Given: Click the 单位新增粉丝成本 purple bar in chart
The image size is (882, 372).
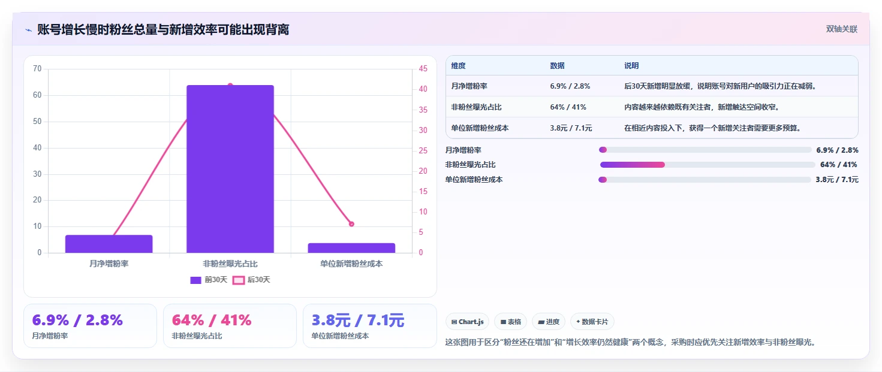Looking at the screenshot, I should 351,248.
